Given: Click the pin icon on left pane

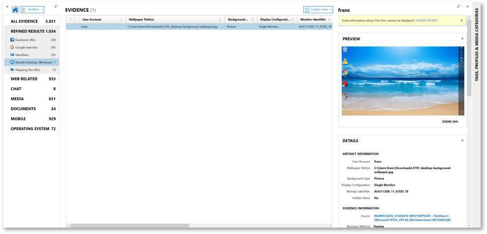Looking at the screenshot, I should (x=56, y=6).
